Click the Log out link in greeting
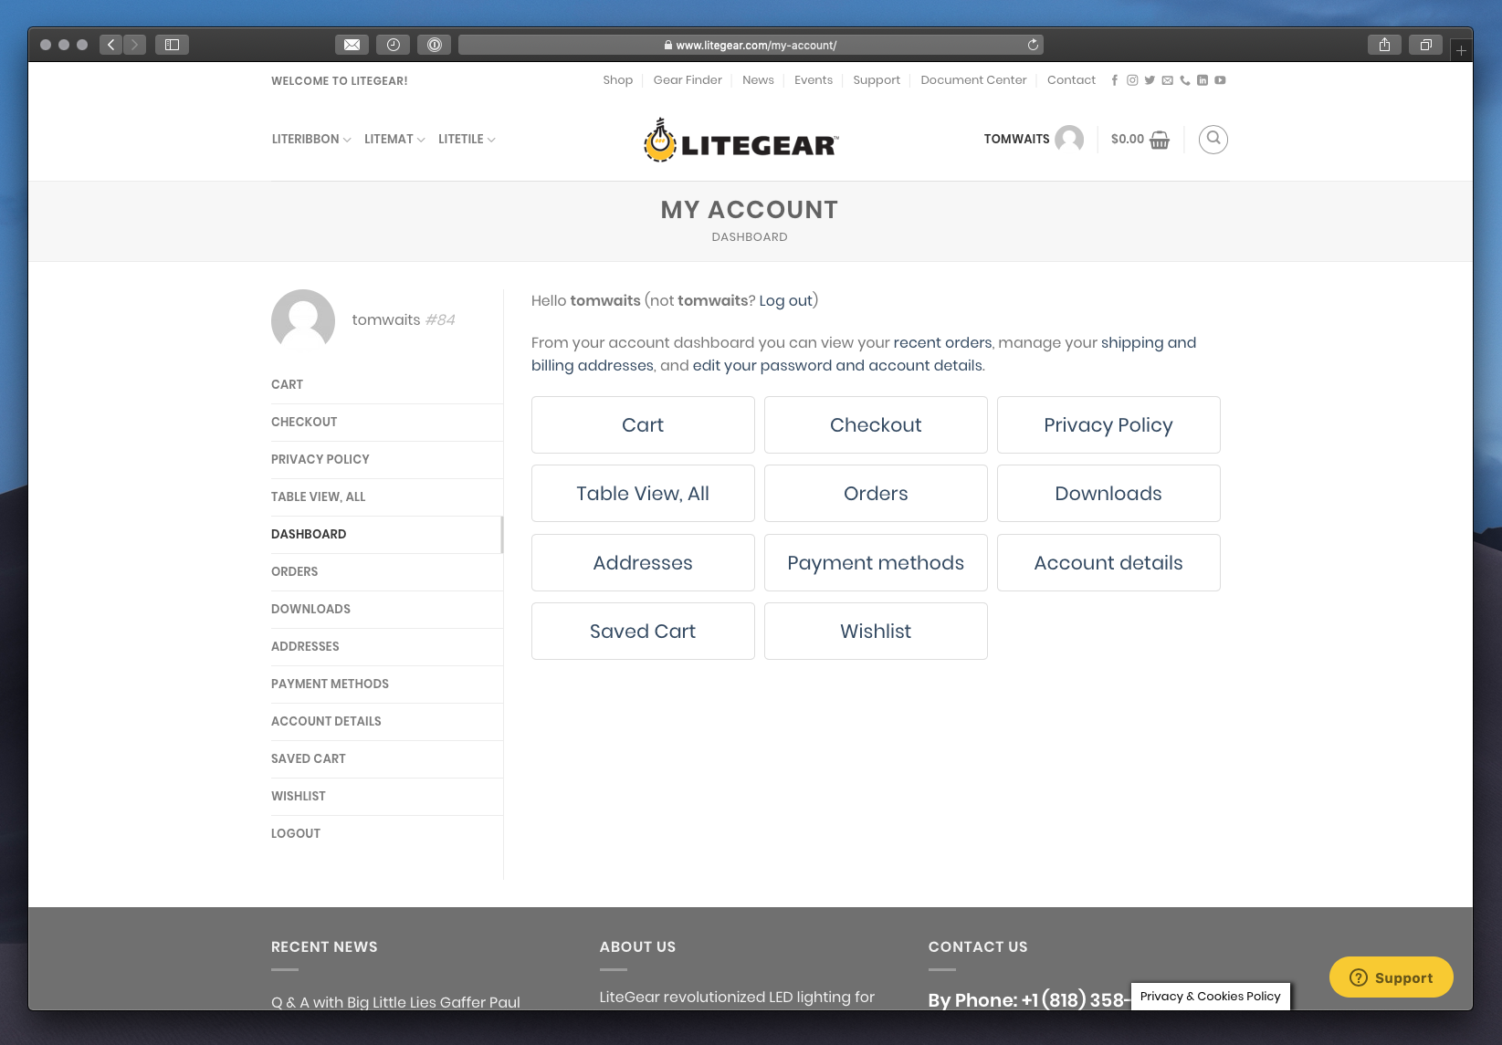 click(785, 301)
